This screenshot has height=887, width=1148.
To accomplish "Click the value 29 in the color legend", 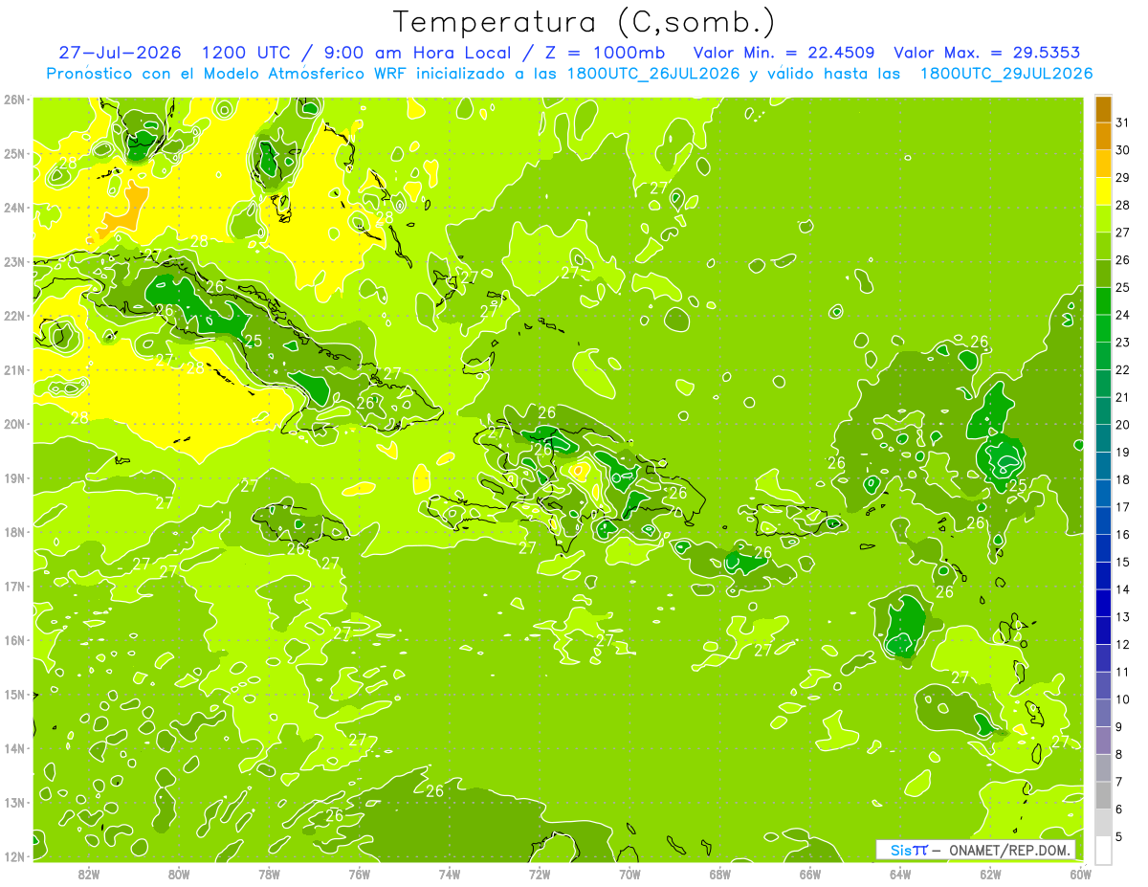I will (1123, 178).
